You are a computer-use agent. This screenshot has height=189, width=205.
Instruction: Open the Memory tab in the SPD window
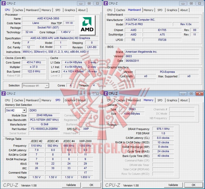(46, 100)
